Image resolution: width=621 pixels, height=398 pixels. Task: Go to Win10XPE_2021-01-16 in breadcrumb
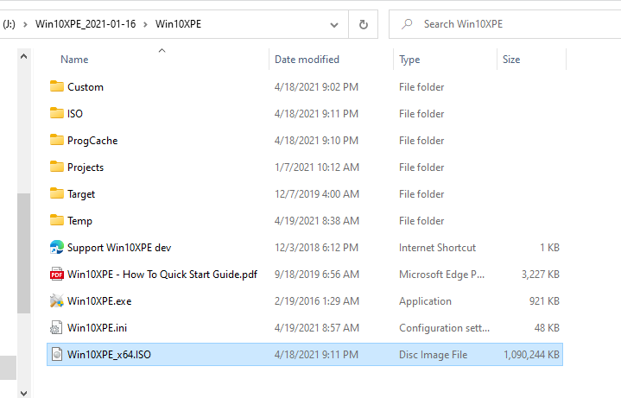coord(86,24)
